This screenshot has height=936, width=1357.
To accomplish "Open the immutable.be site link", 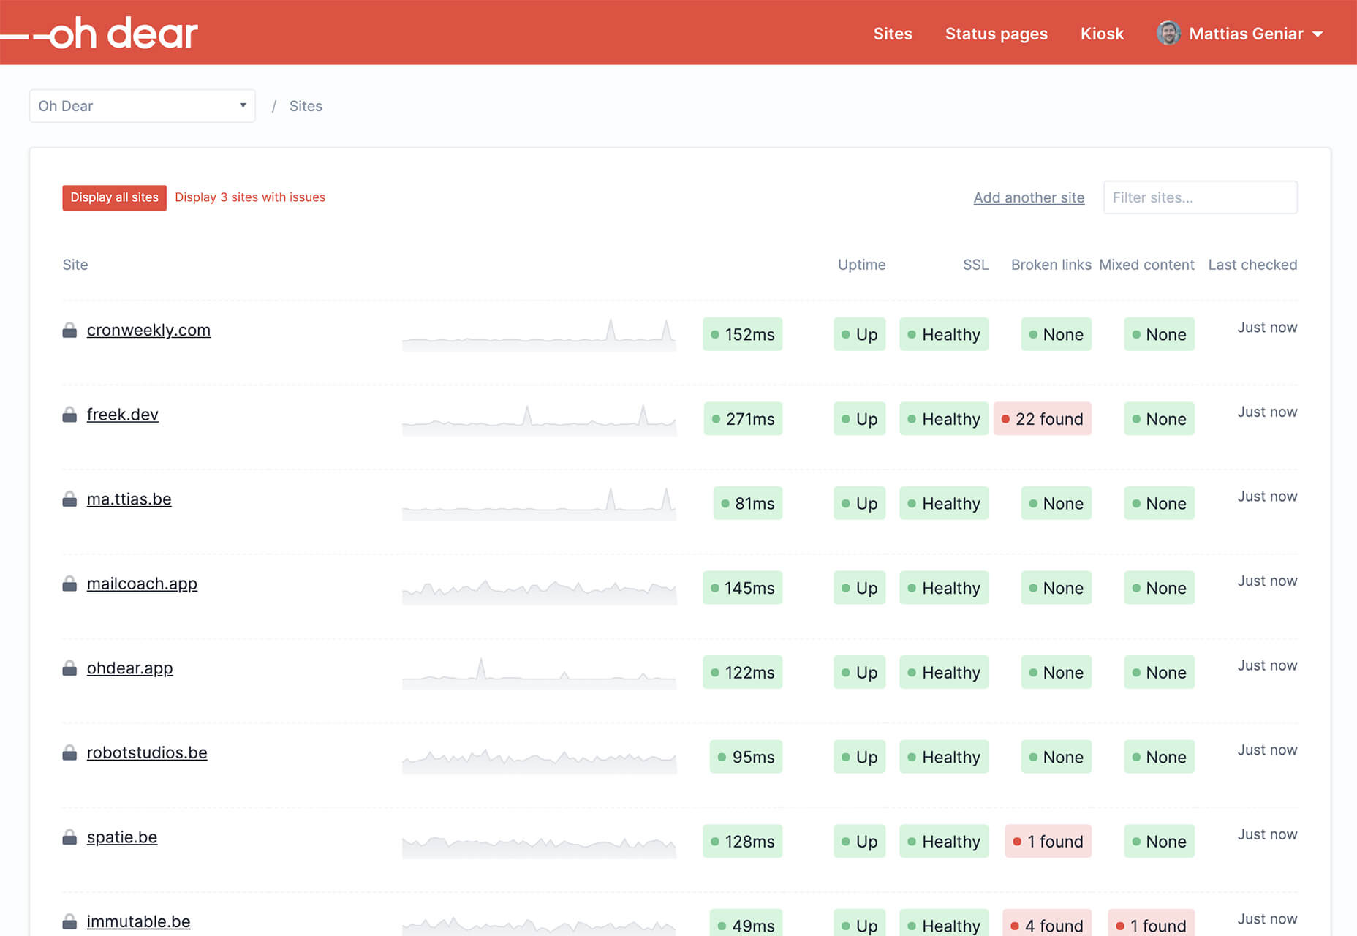I will [x=138, y=921].
